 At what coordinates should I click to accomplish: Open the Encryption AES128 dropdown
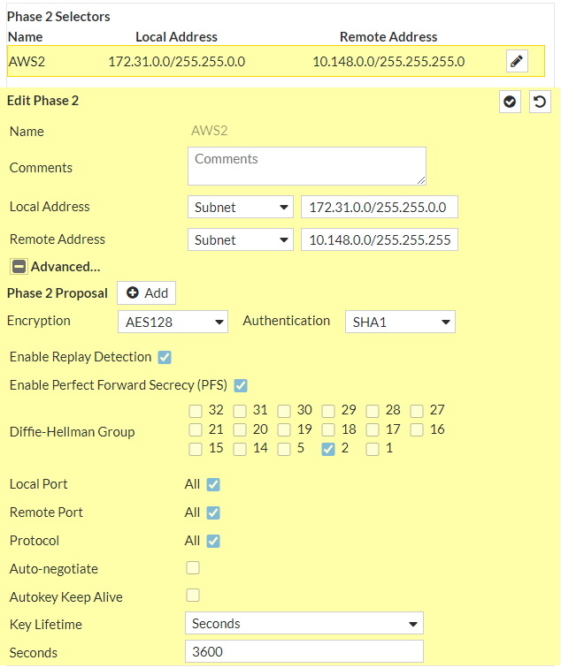click(173, 322)
